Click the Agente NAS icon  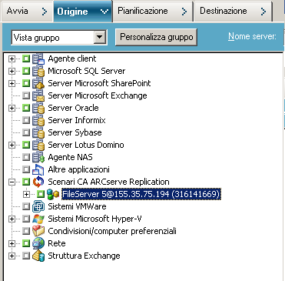pos(38,157)
